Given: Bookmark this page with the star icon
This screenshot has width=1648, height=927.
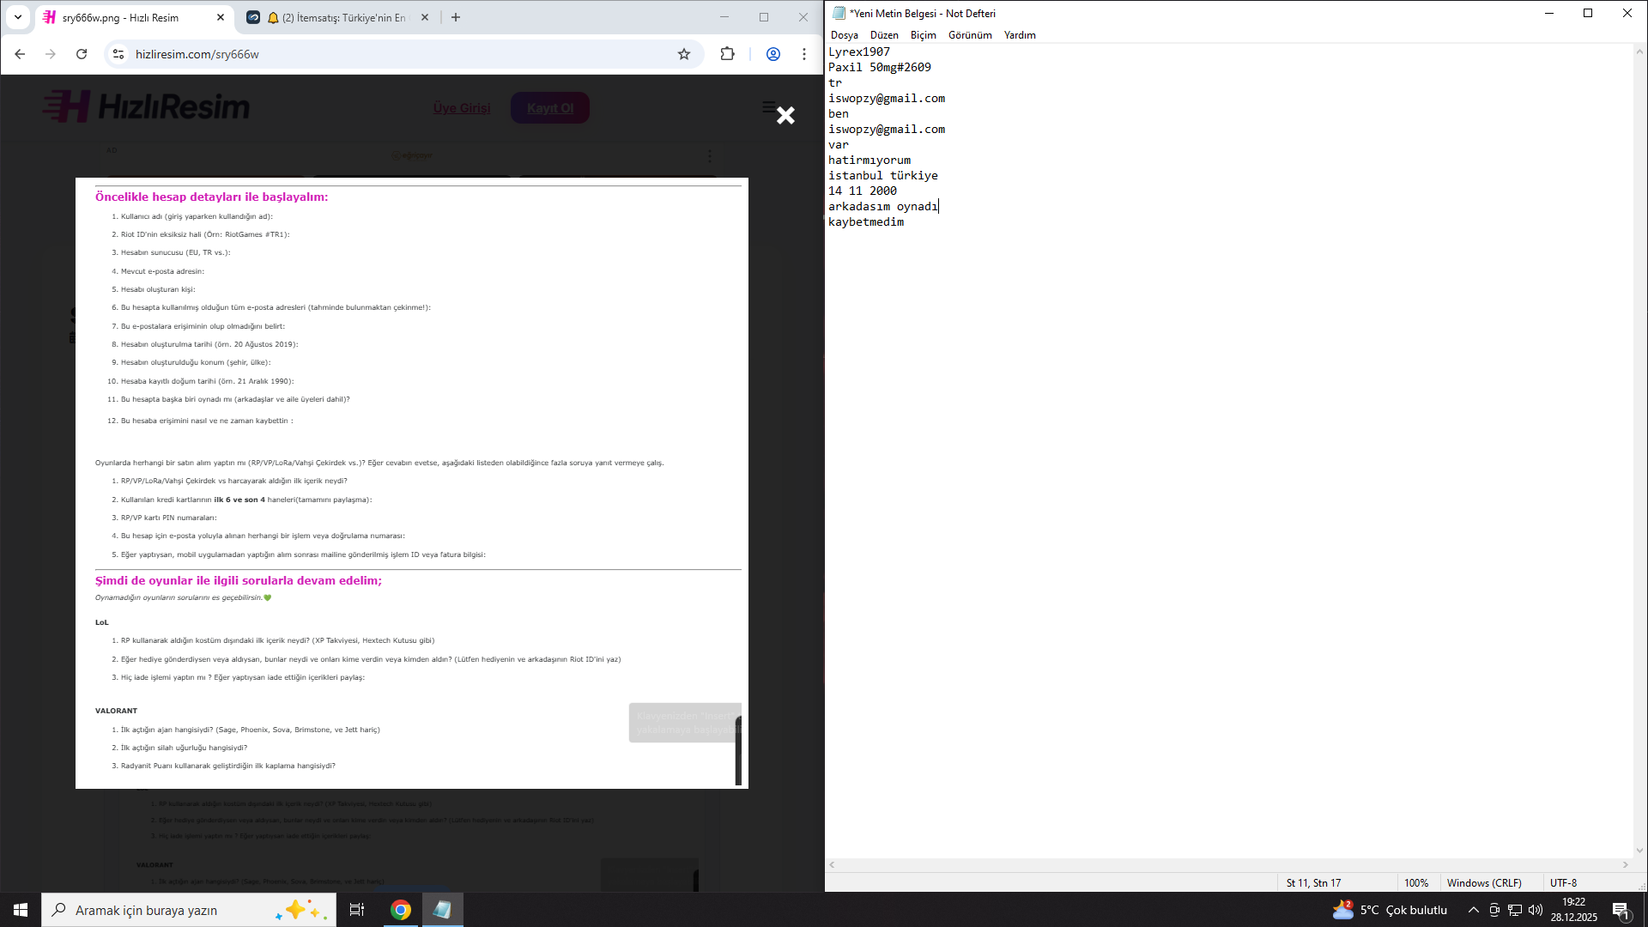Looking at the screenshot, I should [x=684, y=54].
